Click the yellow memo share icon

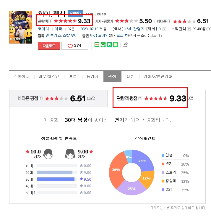(x=116, y=45)
